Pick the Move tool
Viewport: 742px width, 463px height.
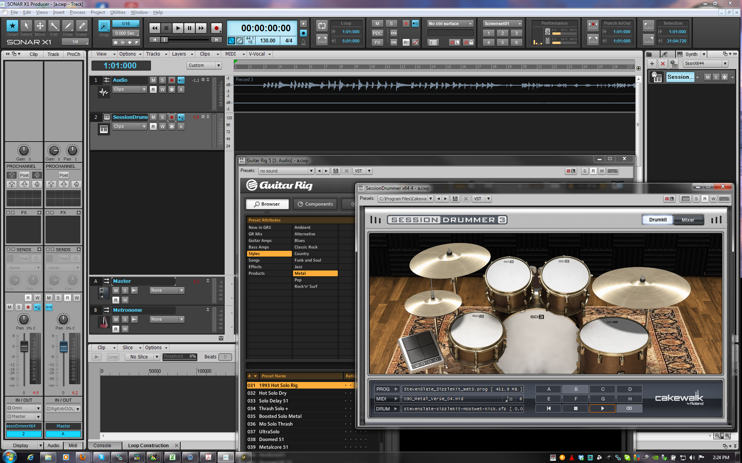pos(40,26)
